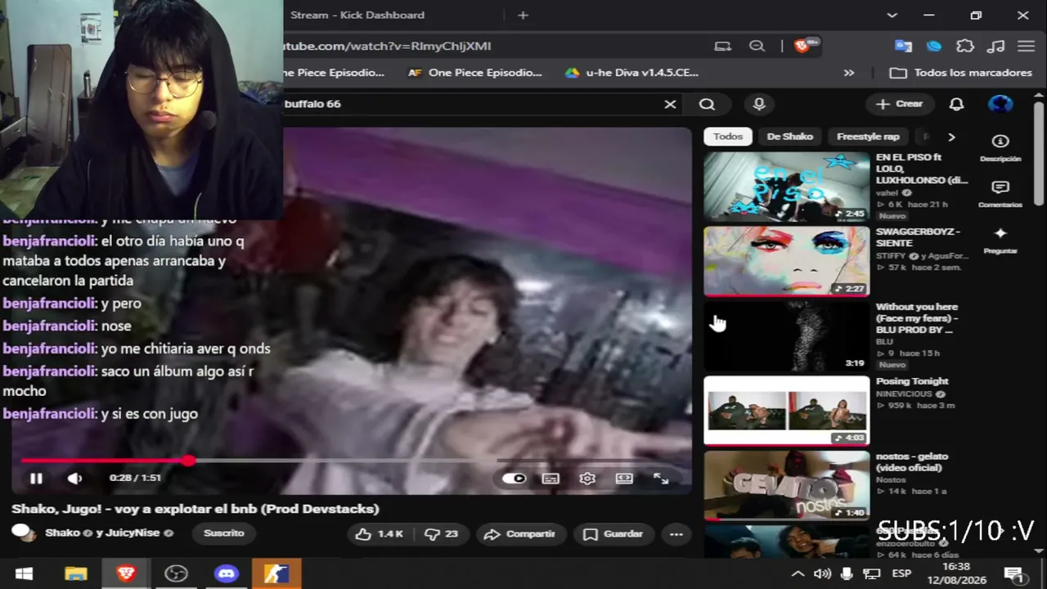Image resolution: width=1047 pixels, height=589 pixels.
Task: Open the Windows Start menu
Action: 24,574
